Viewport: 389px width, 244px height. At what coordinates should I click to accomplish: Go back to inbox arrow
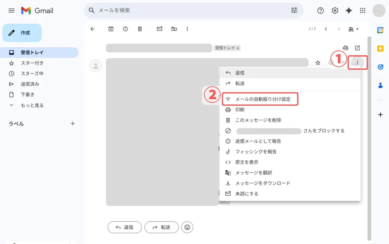pos(93,29)
